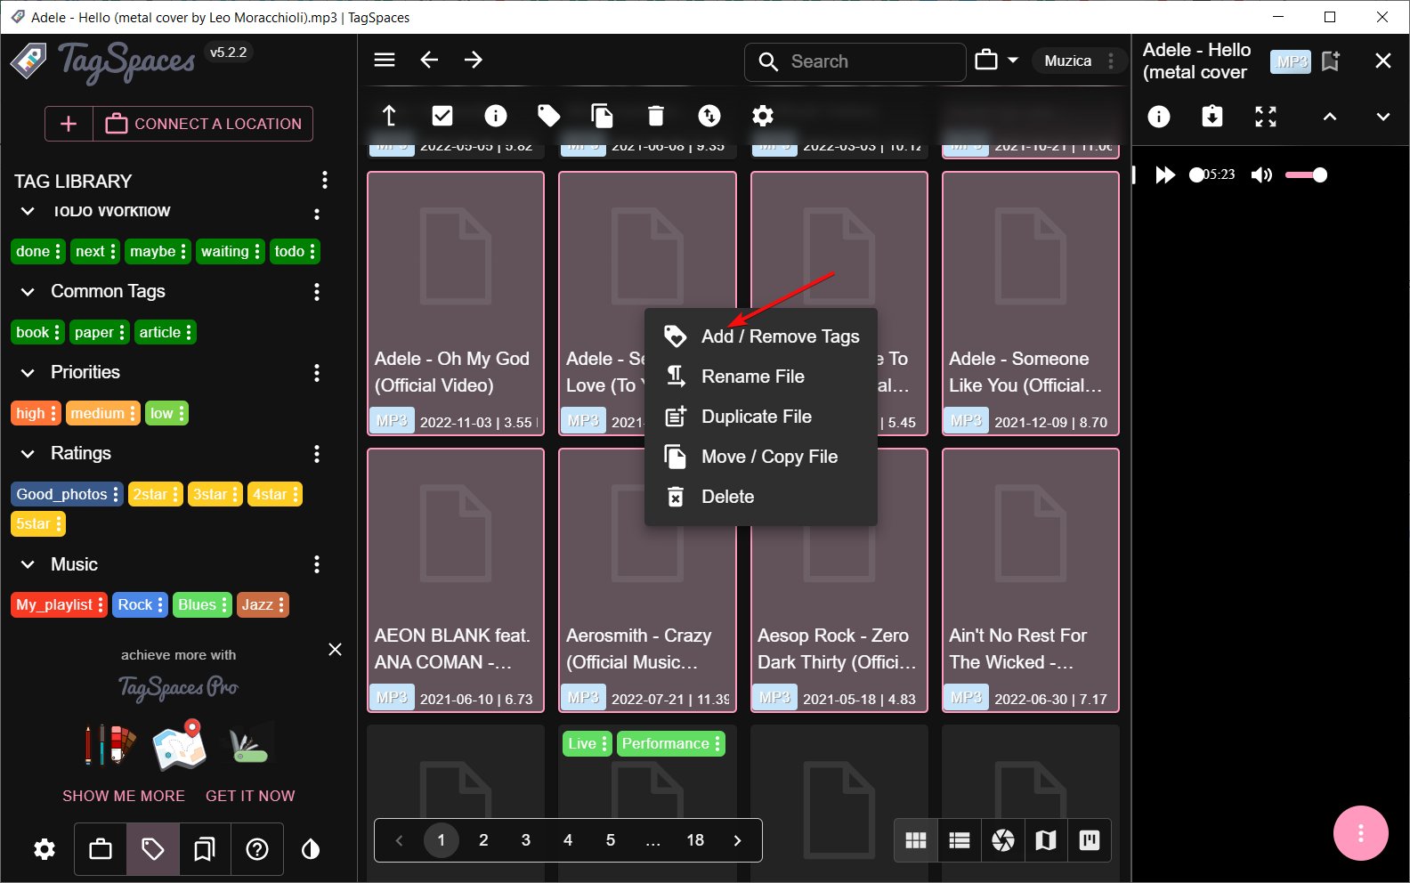Toggle select all files checkbox
Viewport: 1410px width, 883px height.
(442, 116)
